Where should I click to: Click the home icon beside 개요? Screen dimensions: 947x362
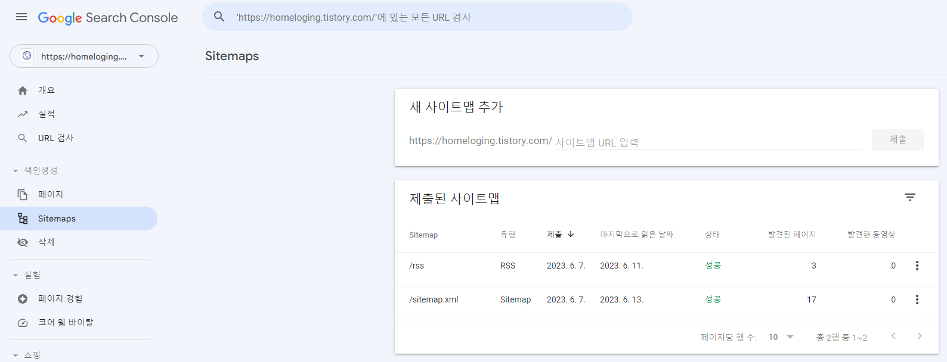tap(23, 90)
